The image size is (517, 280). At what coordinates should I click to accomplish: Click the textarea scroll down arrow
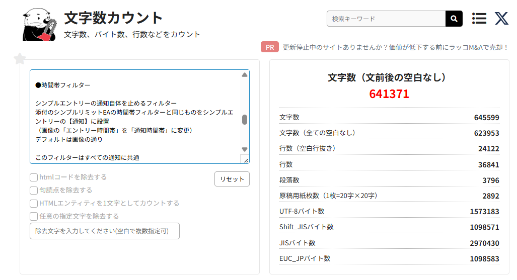pyautogui.click(x=245, y=149)
